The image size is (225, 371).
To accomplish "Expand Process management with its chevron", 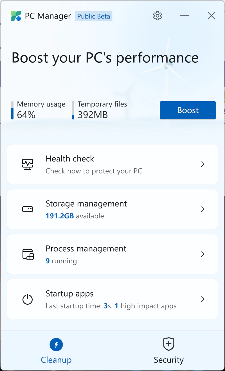I will (x=202, y=254).
